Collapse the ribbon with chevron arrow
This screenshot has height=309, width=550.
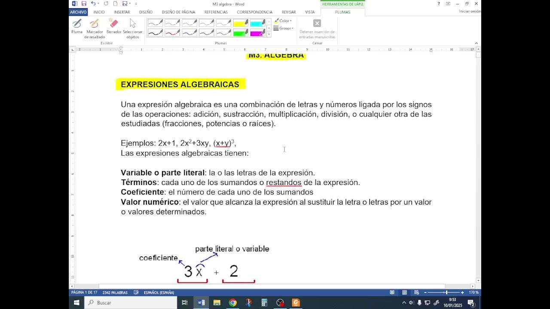(476, 43)
